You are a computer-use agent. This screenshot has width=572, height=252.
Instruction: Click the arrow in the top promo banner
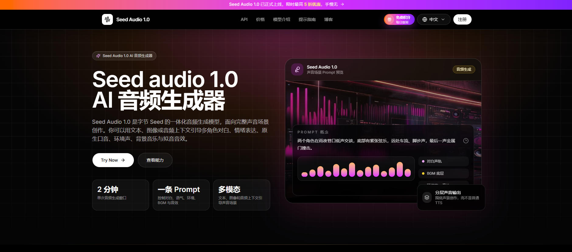pyautogui.click(x=342, y=4)
